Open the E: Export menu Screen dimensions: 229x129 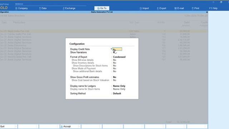[x=161, y=8]
